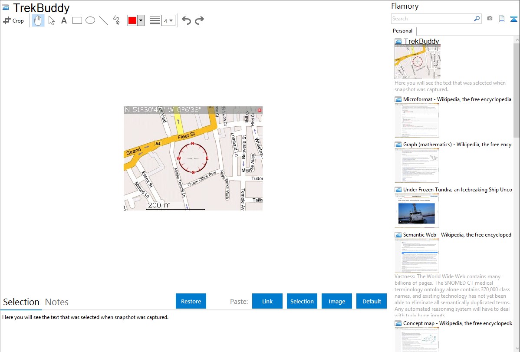520x352 pixels.
Task: Open the Personal tab
Action: 403,30
